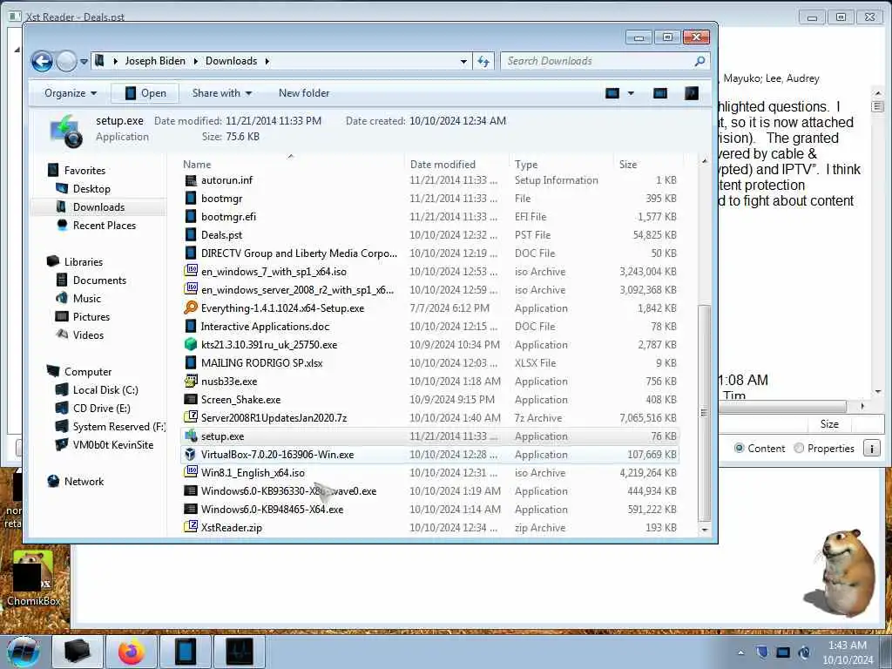Open the ChomikBox desktop shortcut

[33, 579]
